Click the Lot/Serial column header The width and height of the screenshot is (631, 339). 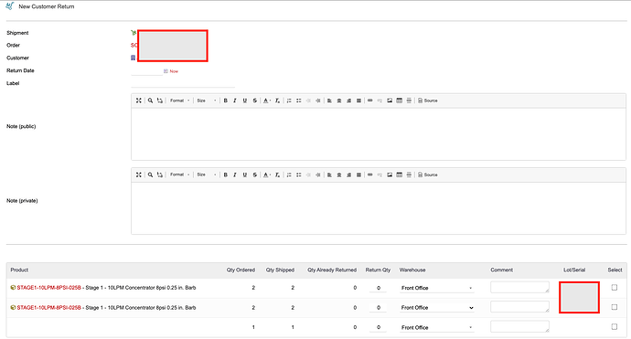pos(574,270)
